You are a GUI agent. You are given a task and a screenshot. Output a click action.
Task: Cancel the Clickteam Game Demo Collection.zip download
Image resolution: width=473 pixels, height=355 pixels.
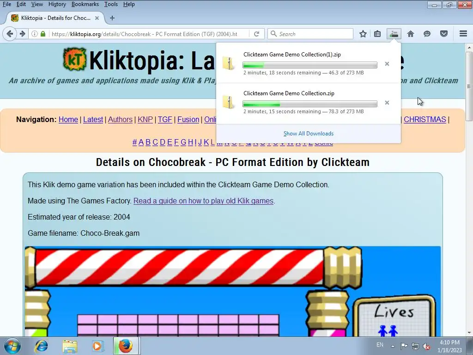(x=387, y=103)
